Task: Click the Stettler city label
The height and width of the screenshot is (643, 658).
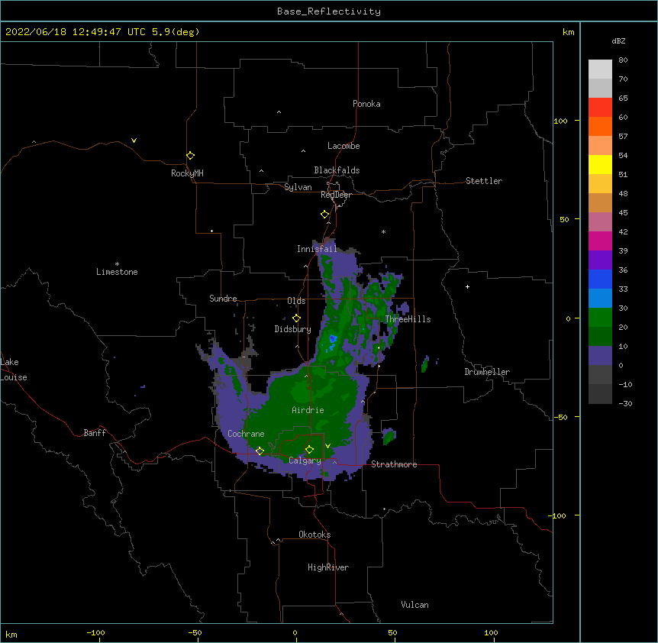Action: (x=484, y=181)
